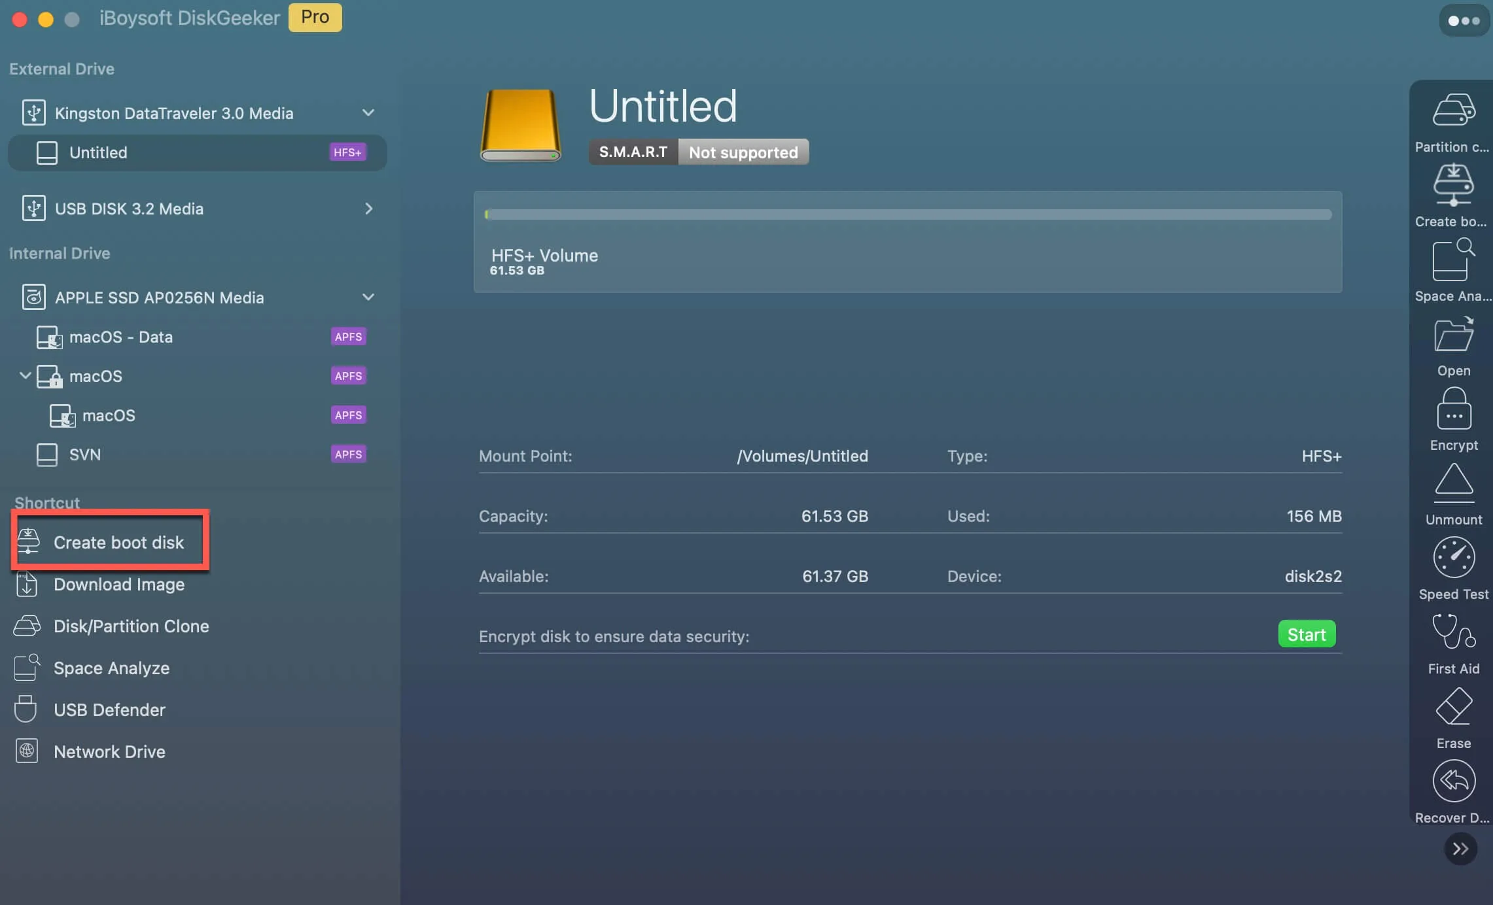Click the Encrypt padlock icon
This screenshot has height=905, width=1493.
coord(1453,409)
